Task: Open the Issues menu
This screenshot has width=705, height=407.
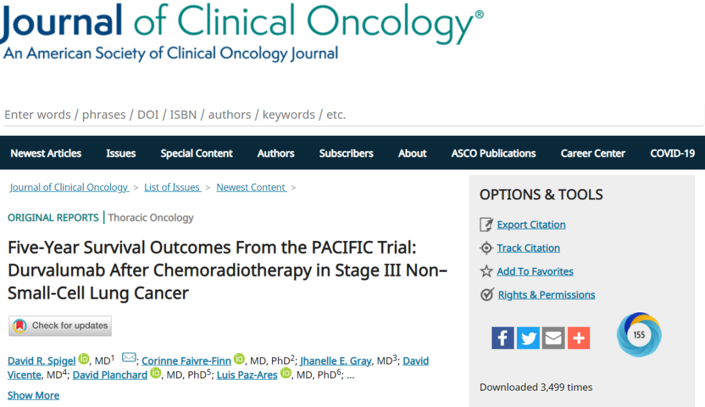Action: click(121, 154)
